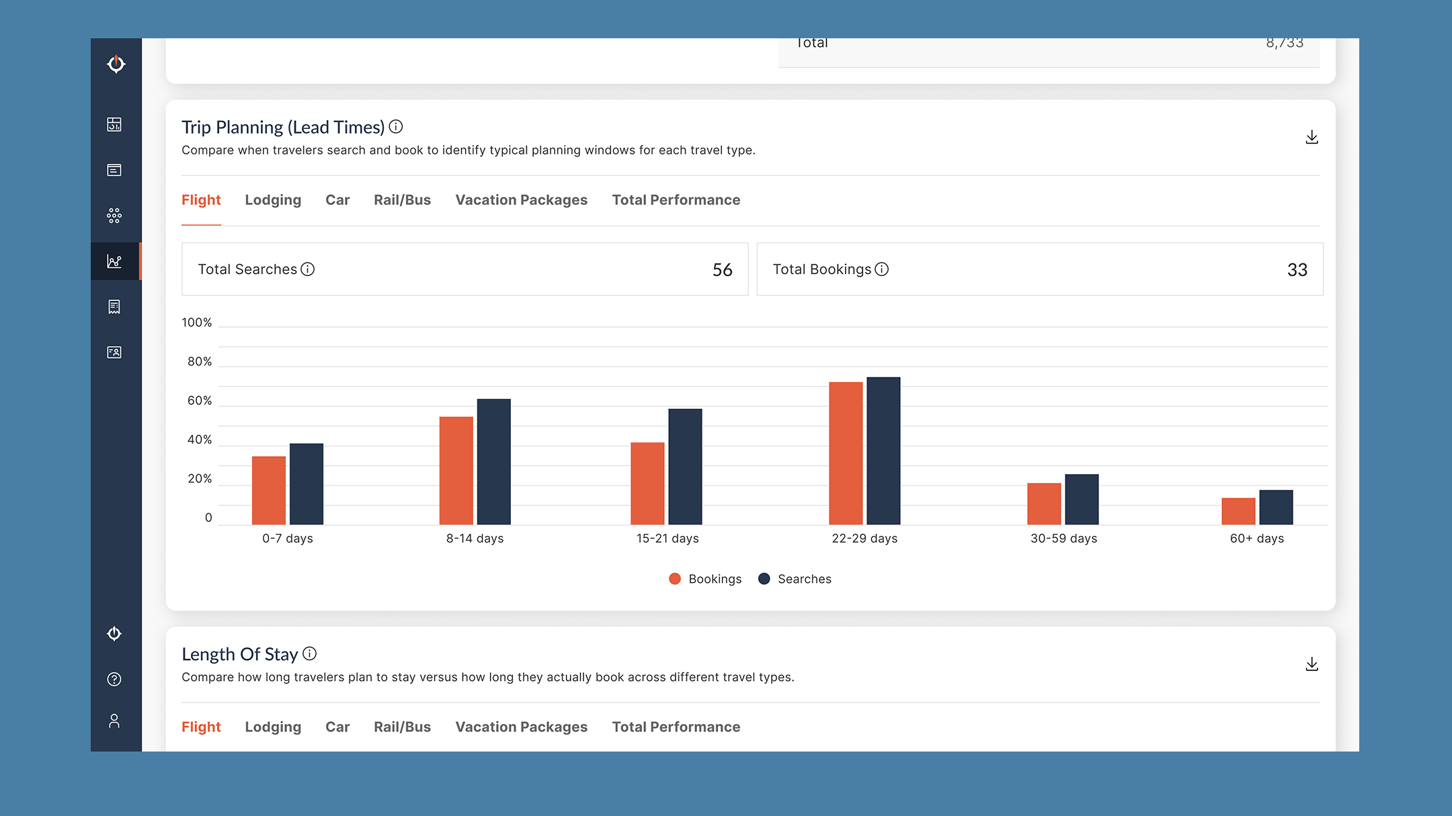Image resolution: width=1452 pixels, height=816 pixels.
Task: Open the calendar icon in the sidebar
Action: click(114, 125)
